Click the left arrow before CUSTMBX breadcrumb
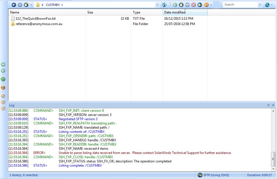Screen dimensions: 277x179 pyautogui.click(x=42, y=5)
